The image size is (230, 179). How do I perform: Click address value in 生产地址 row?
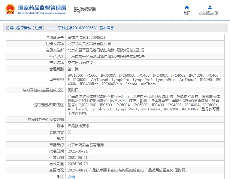pos(106,57)
